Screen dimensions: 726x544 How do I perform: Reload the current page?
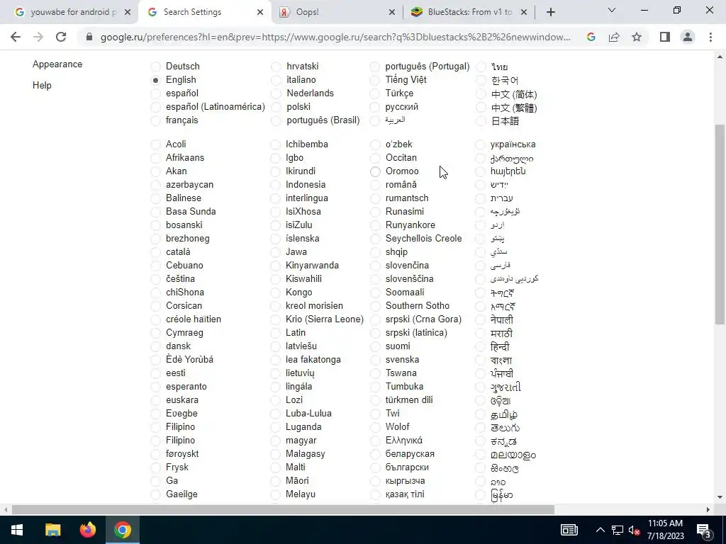tap(61, 37)
